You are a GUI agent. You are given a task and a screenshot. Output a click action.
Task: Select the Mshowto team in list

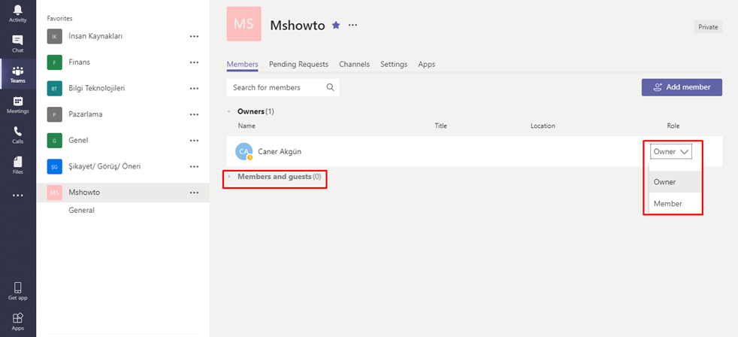point(122,193)
